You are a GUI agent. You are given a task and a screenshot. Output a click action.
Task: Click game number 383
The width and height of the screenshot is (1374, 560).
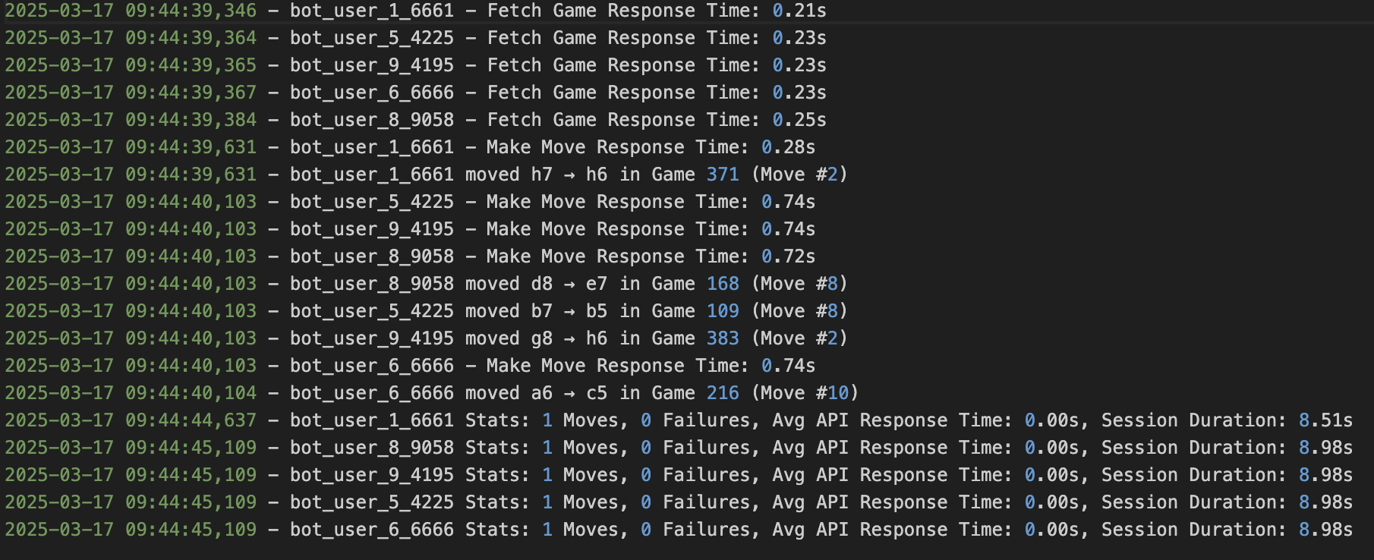(x=723, y=338)
